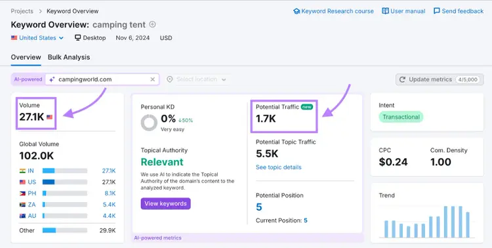The image size is (492, 248).
Task: Click the 4/5,000 usage counter badge
Action: click(x=468, y=79)
